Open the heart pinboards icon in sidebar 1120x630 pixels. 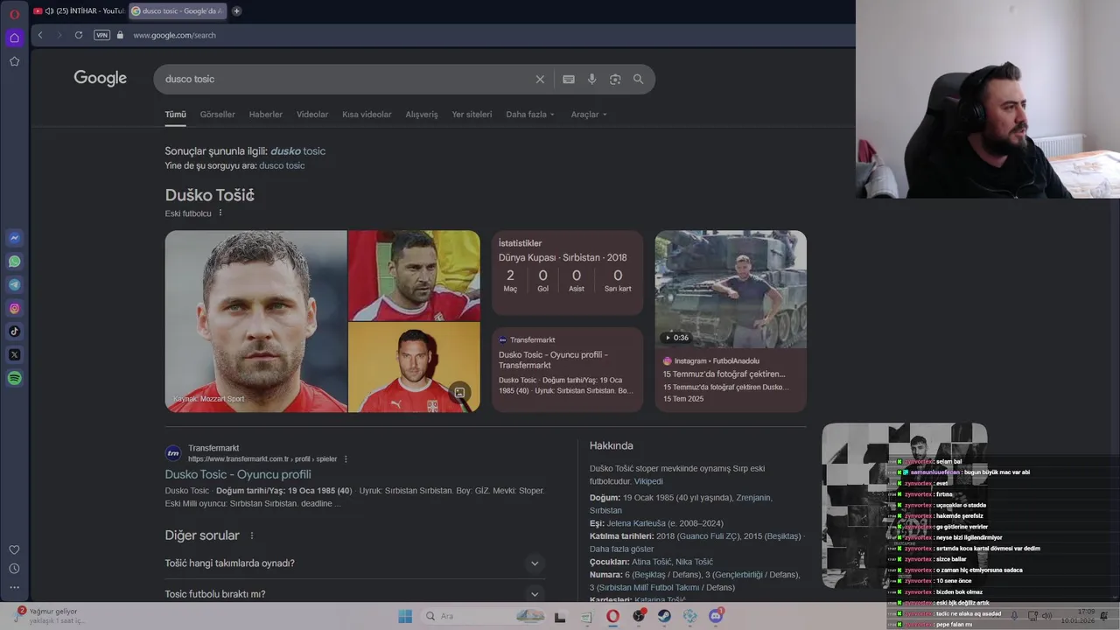(14, 549)
